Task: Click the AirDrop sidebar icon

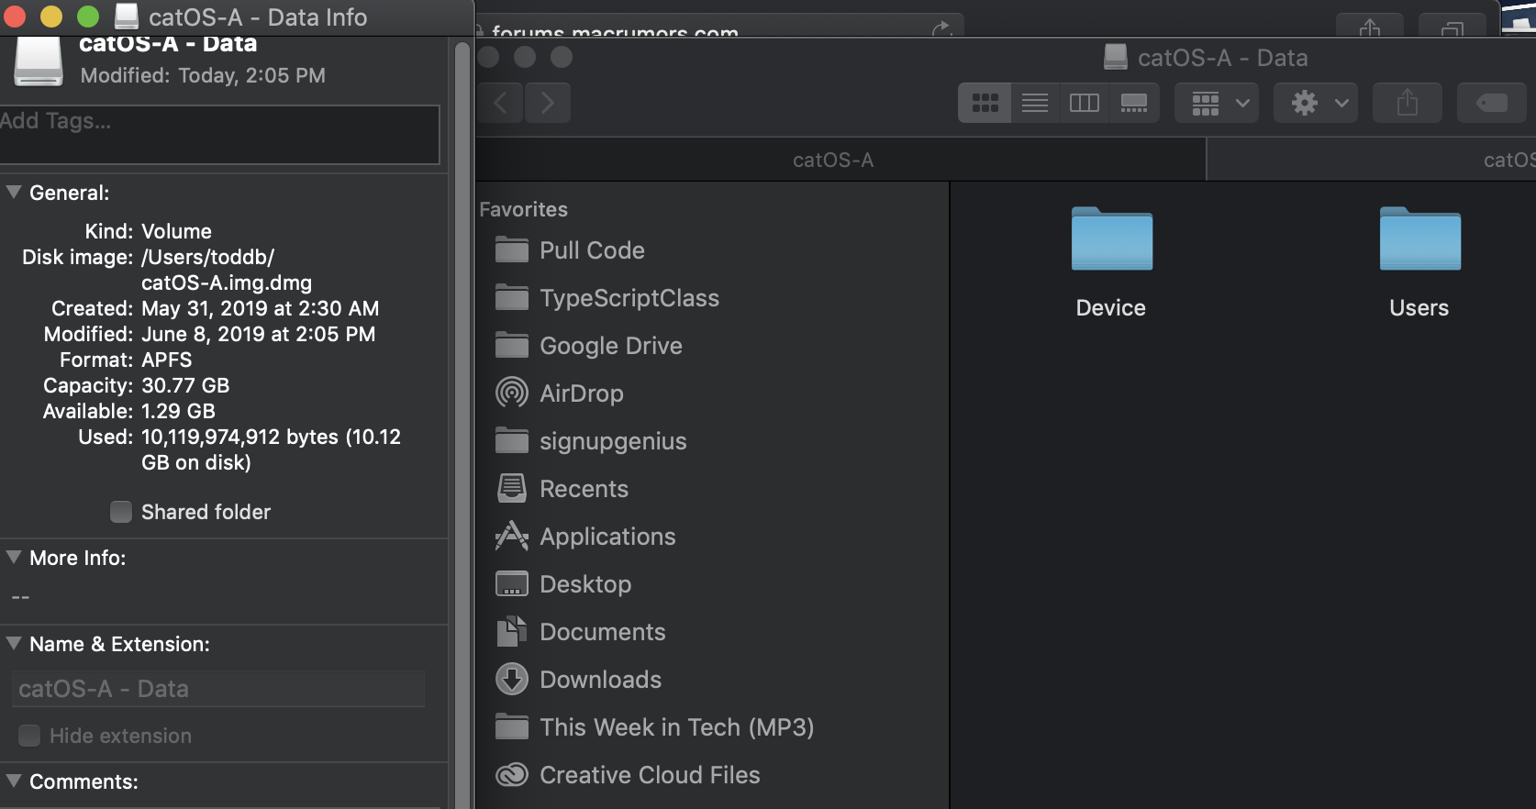Action: [x=512, y=393]
